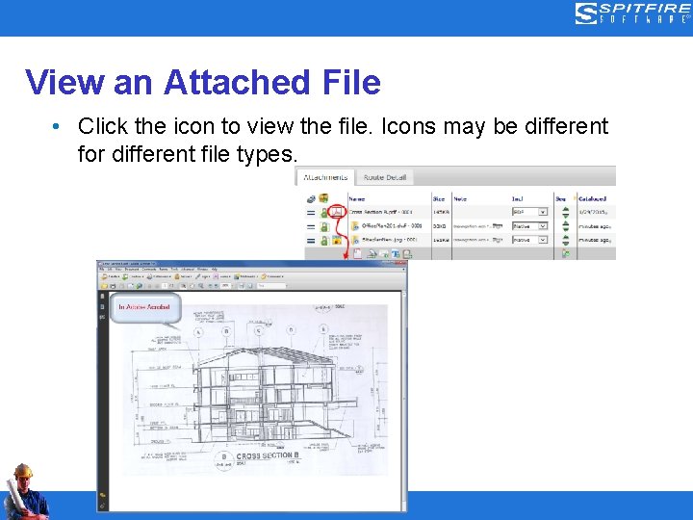Open the Comment toolbar button in Acrobat

coord(272,276)
